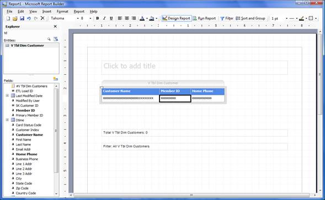Viewport: 325px width, 200px height.
Task: Open Sort and Group options
Action: coord(251,18)
